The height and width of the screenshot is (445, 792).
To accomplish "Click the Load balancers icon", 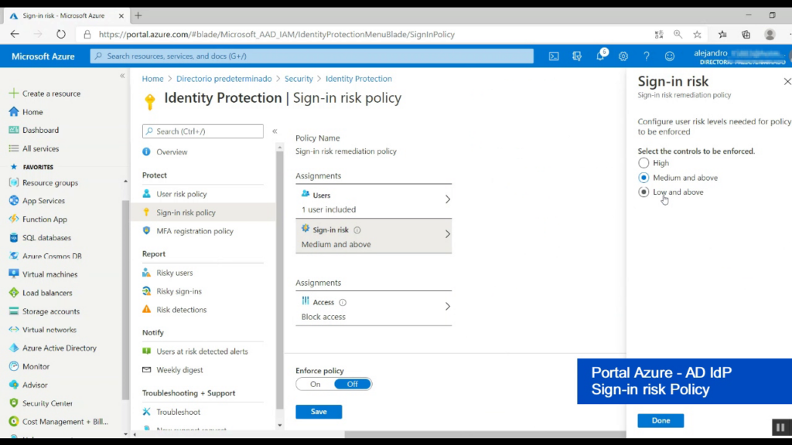I will [14, 293].
